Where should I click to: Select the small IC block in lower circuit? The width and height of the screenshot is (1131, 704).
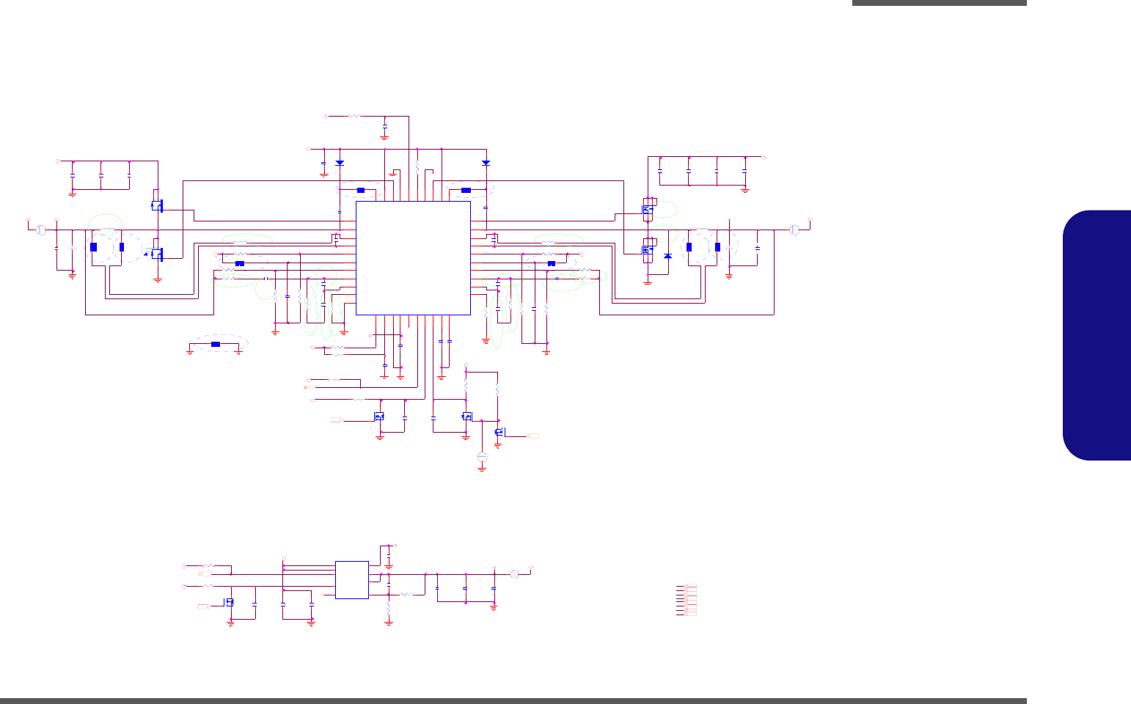click(x=352, y=580)
